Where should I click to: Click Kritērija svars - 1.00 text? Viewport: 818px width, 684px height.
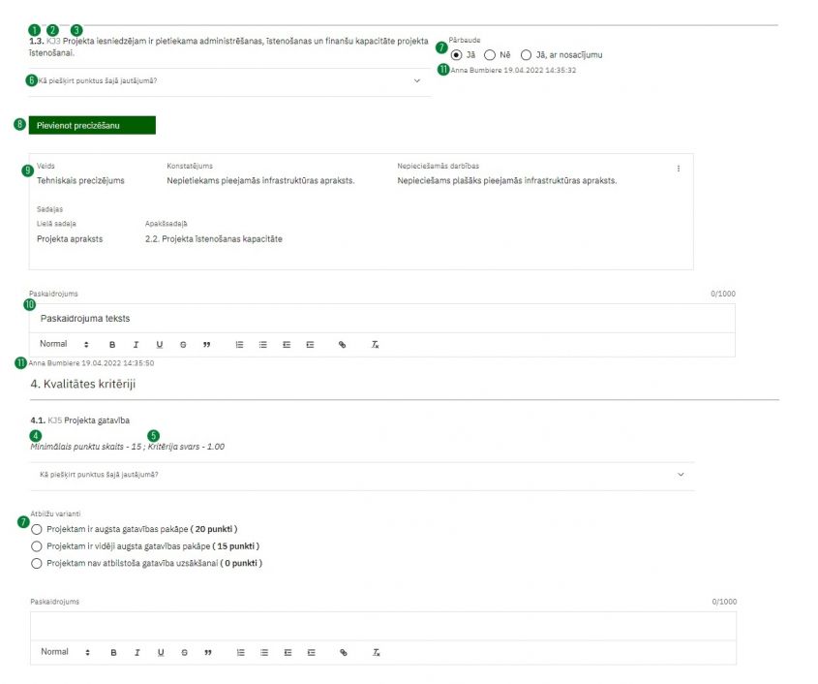click(186, 447)
